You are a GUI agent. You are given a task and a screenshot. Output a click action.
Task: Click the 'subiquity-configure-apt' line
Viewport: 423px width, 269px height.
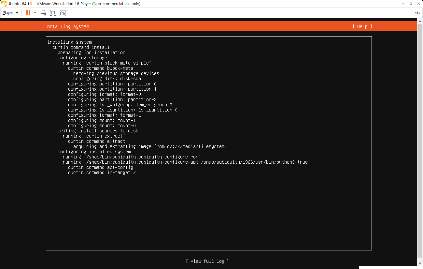(x=187, y=162)
